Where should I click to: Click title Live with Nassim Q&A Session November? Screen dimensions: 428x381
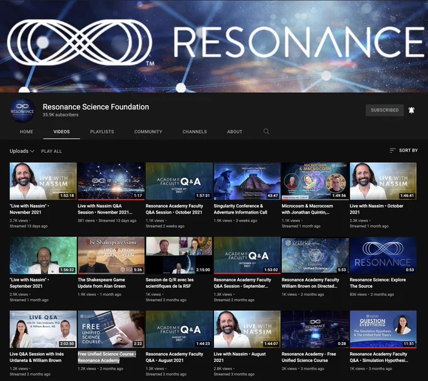(x=105, y=209)
